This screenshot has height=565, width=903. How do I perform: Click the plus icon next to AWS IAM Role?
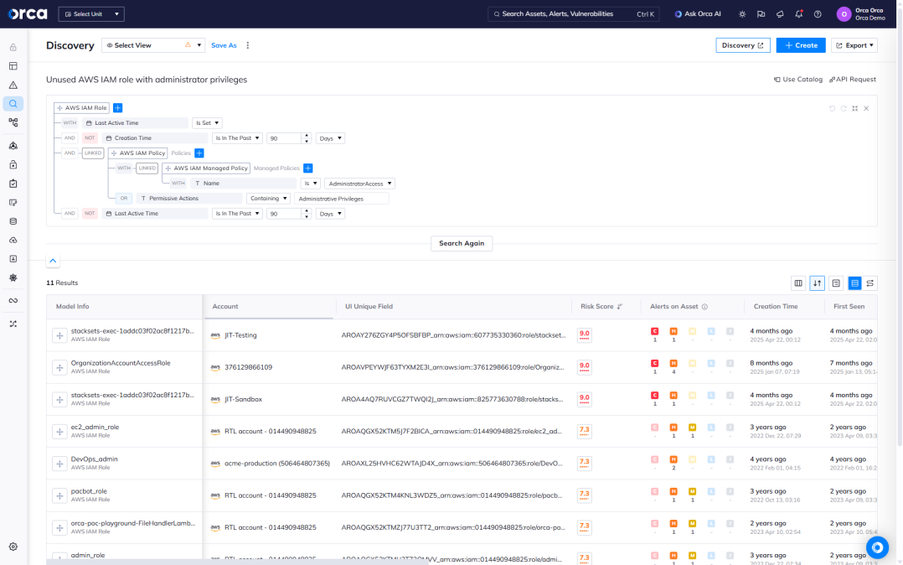[118, 108]
